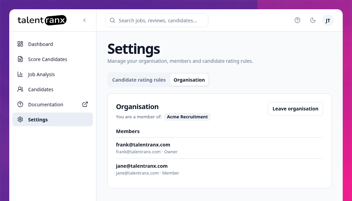Click the search magnifier icon
Screen dimensions: 352x201
[113, 21]
